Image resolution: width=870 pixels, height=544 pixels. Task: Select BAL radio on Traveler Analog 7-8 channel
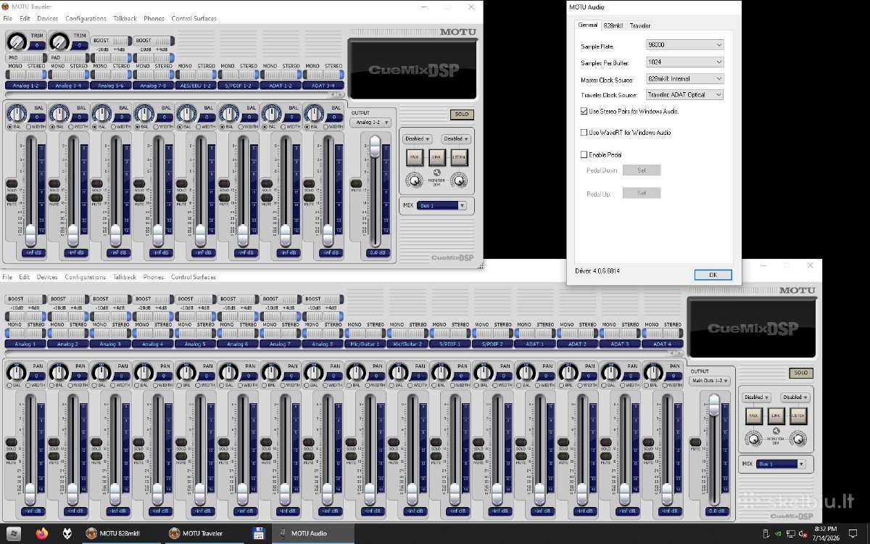point(136,126)
